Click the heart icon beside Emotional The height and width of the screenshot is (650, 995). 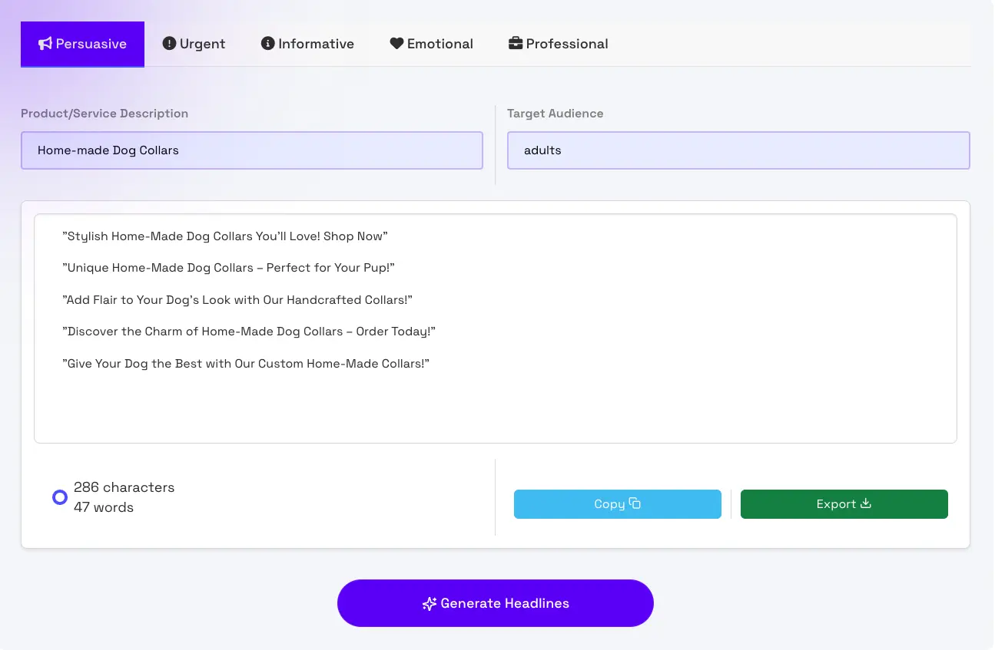pos(396,44)
